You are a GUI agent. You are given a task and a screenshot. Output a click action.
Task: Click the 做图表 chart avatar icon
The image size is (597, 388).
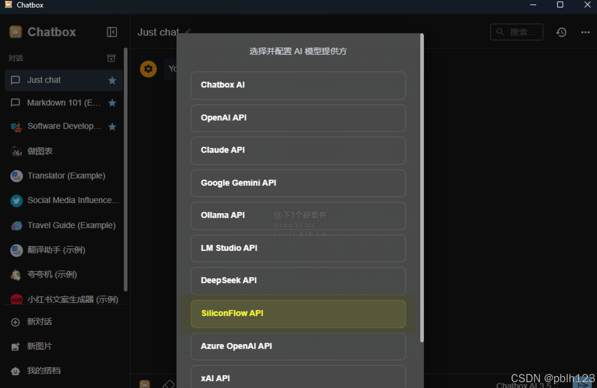pyautogui.click(x=16, y=151)
